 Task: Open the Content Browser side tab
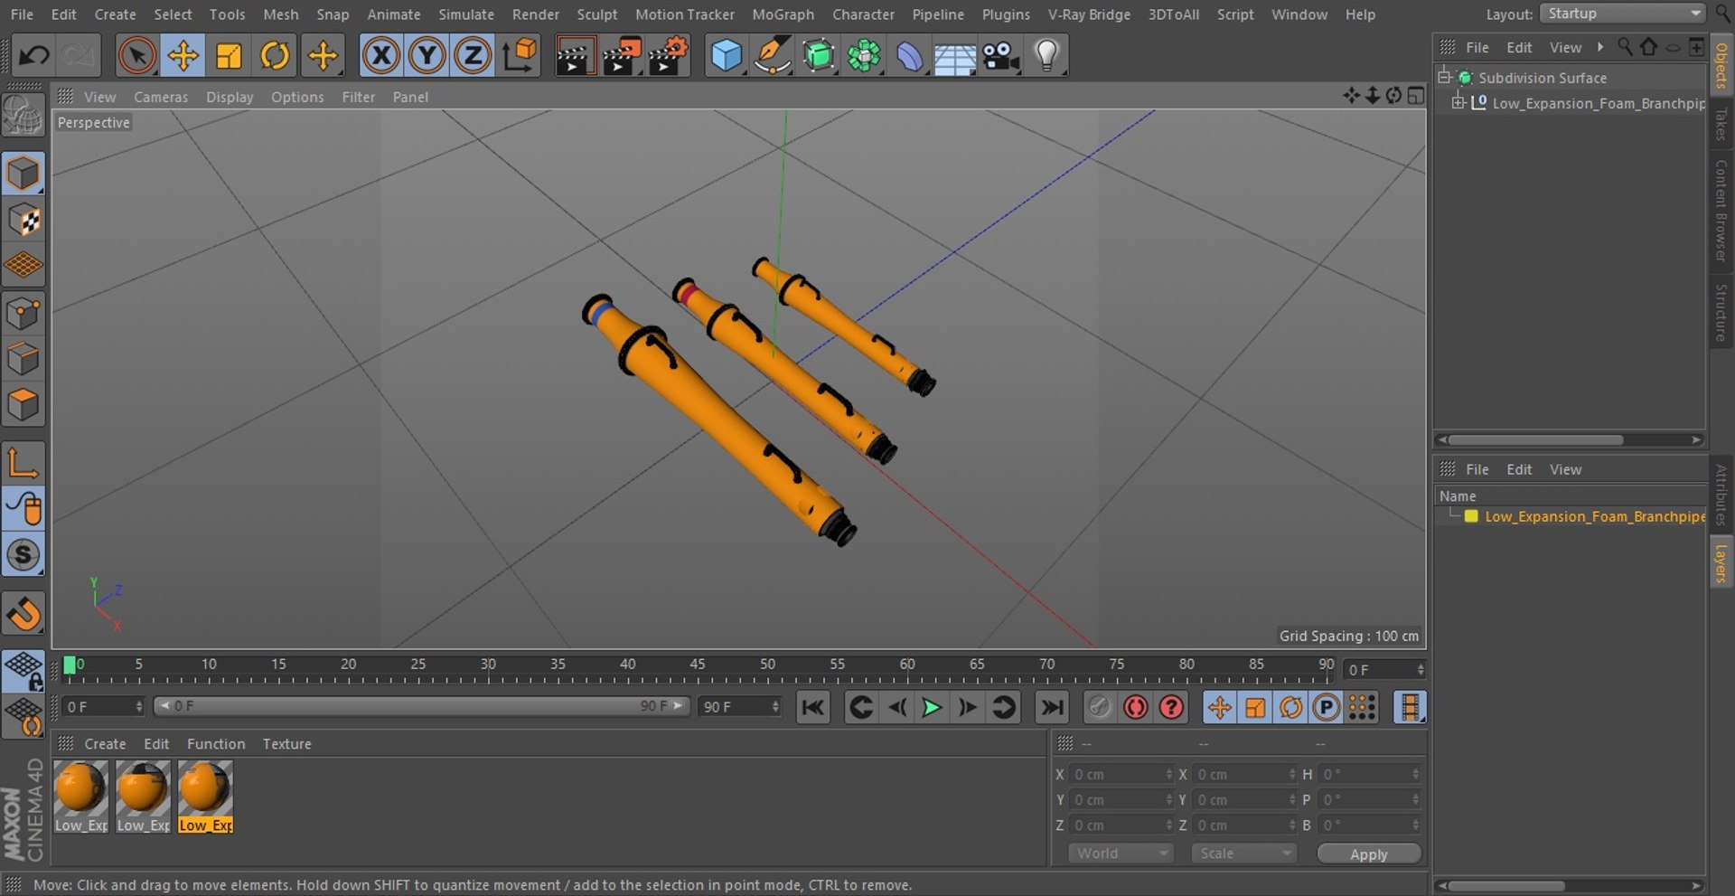click(x=1721, y=211)
